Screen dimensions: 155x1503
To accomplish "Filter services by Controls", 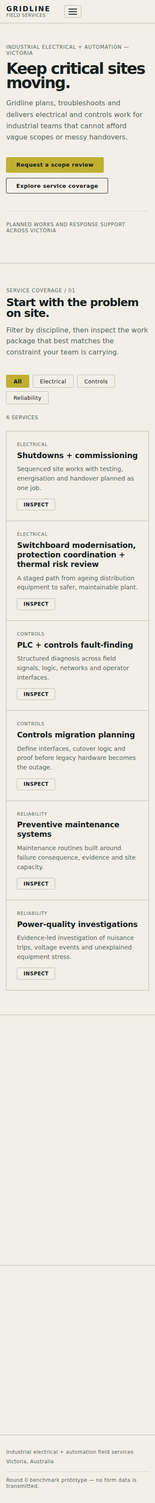I will pyautogui.click(x=96, y=381).
